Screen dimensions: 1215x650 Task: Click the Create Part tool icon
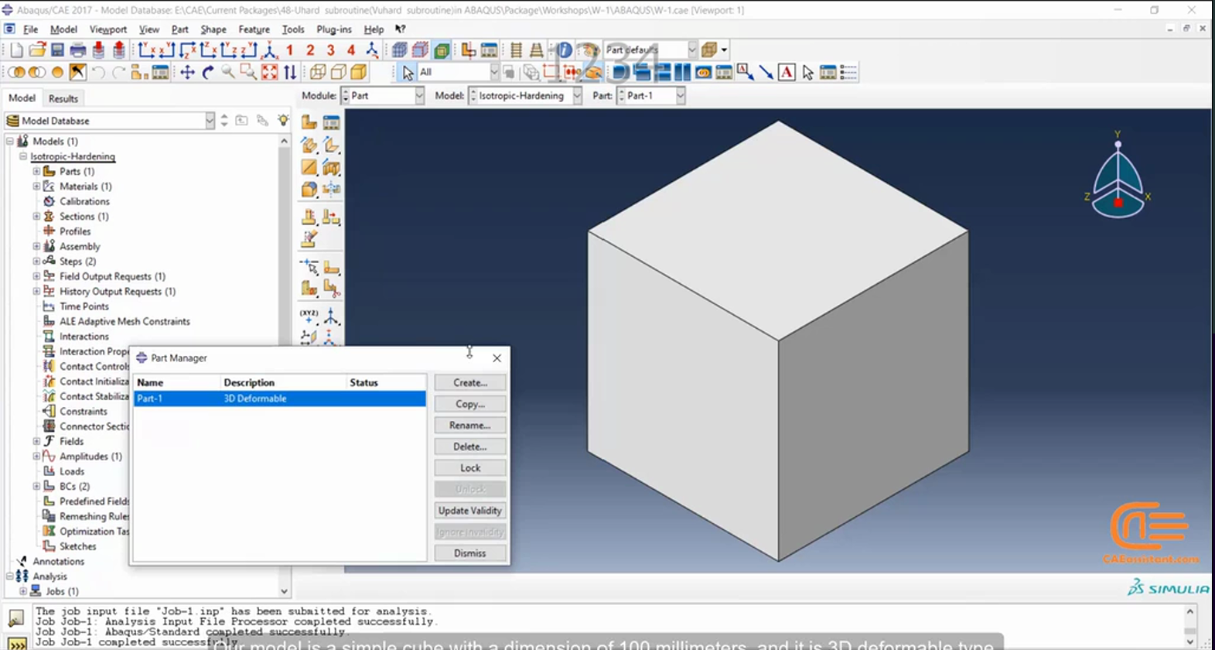(309, 122)
